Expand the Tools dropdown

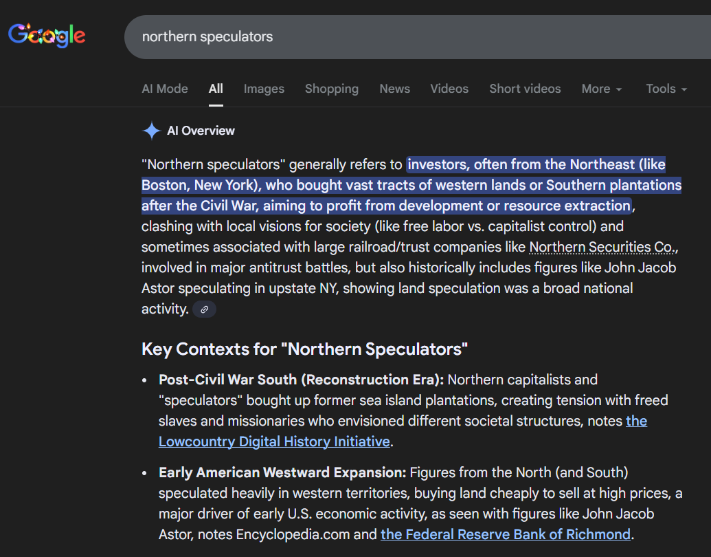[666, 89]
